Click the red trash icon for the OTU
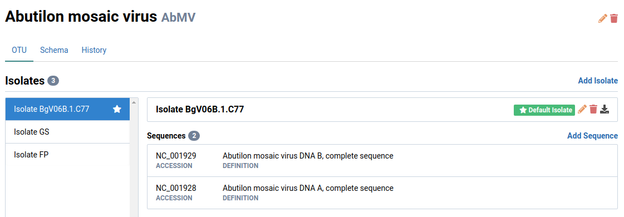Screen dimensions: 624x217 pyautogui.click(x=614, y=19)
